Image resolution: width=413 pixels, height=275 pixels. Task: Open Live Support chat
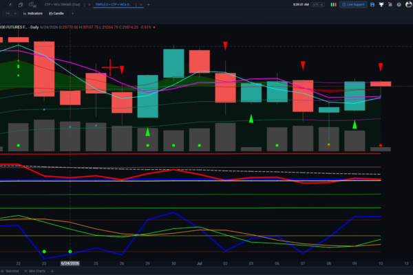tap(353, 5)
